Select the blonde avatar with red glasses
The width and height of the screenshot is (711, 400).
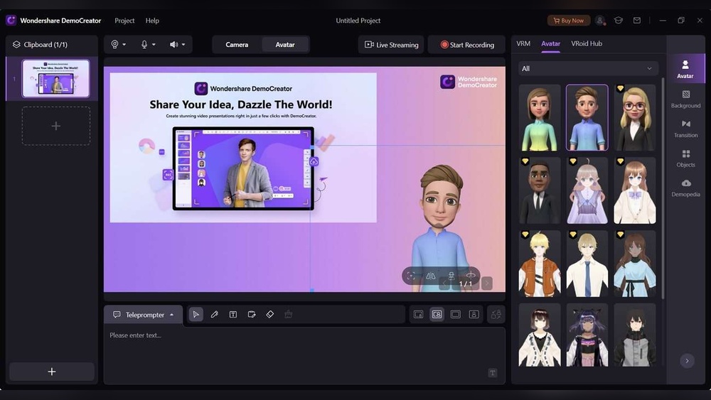634,117
